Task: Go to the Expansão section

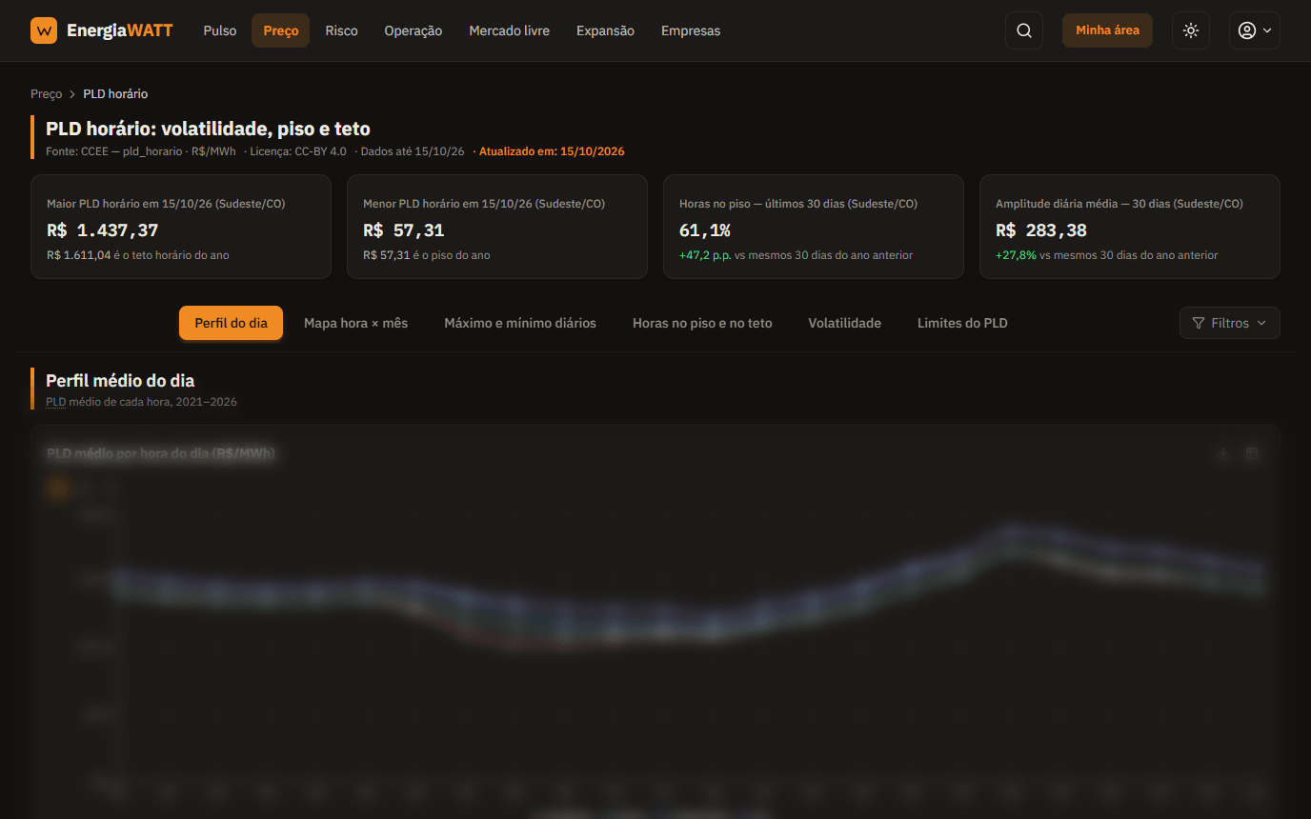Action: (605, 30)
